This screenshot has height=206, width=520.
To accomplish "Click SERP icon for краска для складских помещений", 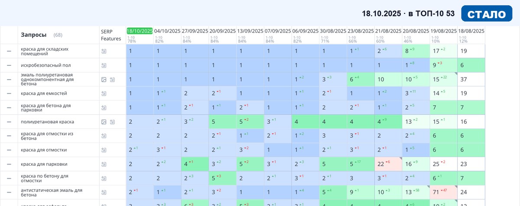I will tap(104, 51).
